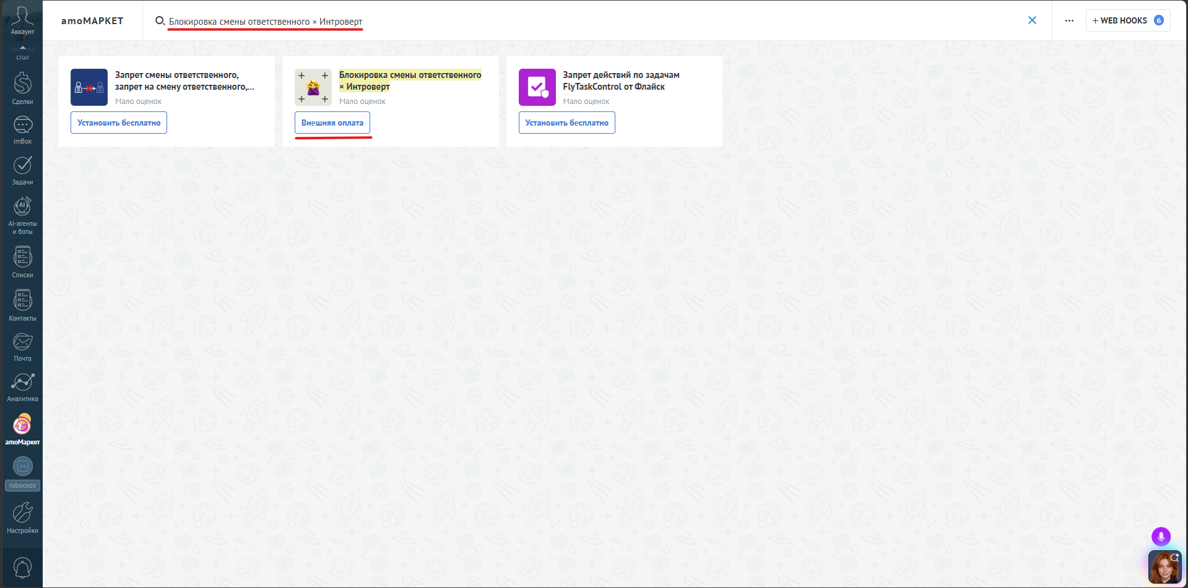1188x588 pixels.
Task: Click Мало оценок under Интроверт widget
Action: click(362, 102)
